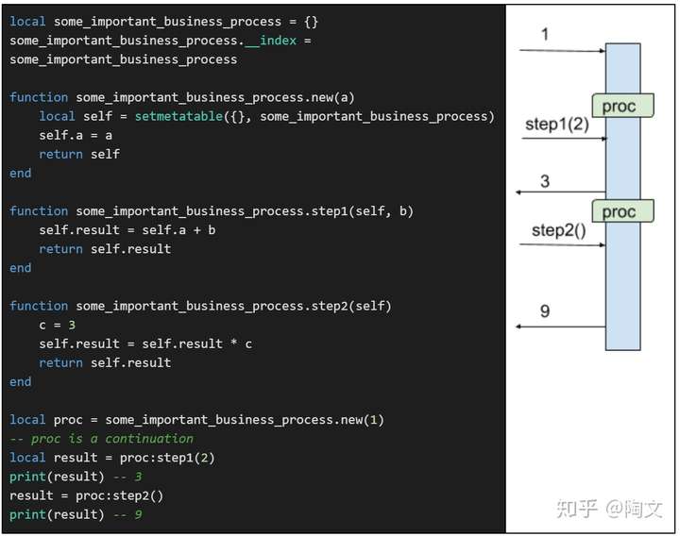Click the 'c = 3' assignment line
Screen dimensions: 680x536
coord(57,325)
